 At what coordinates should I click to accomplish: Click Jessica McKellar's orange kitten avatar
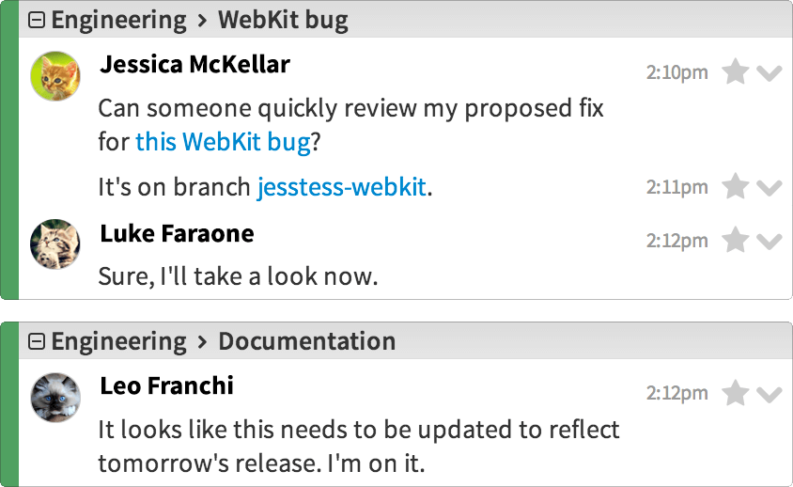point(55,76)
